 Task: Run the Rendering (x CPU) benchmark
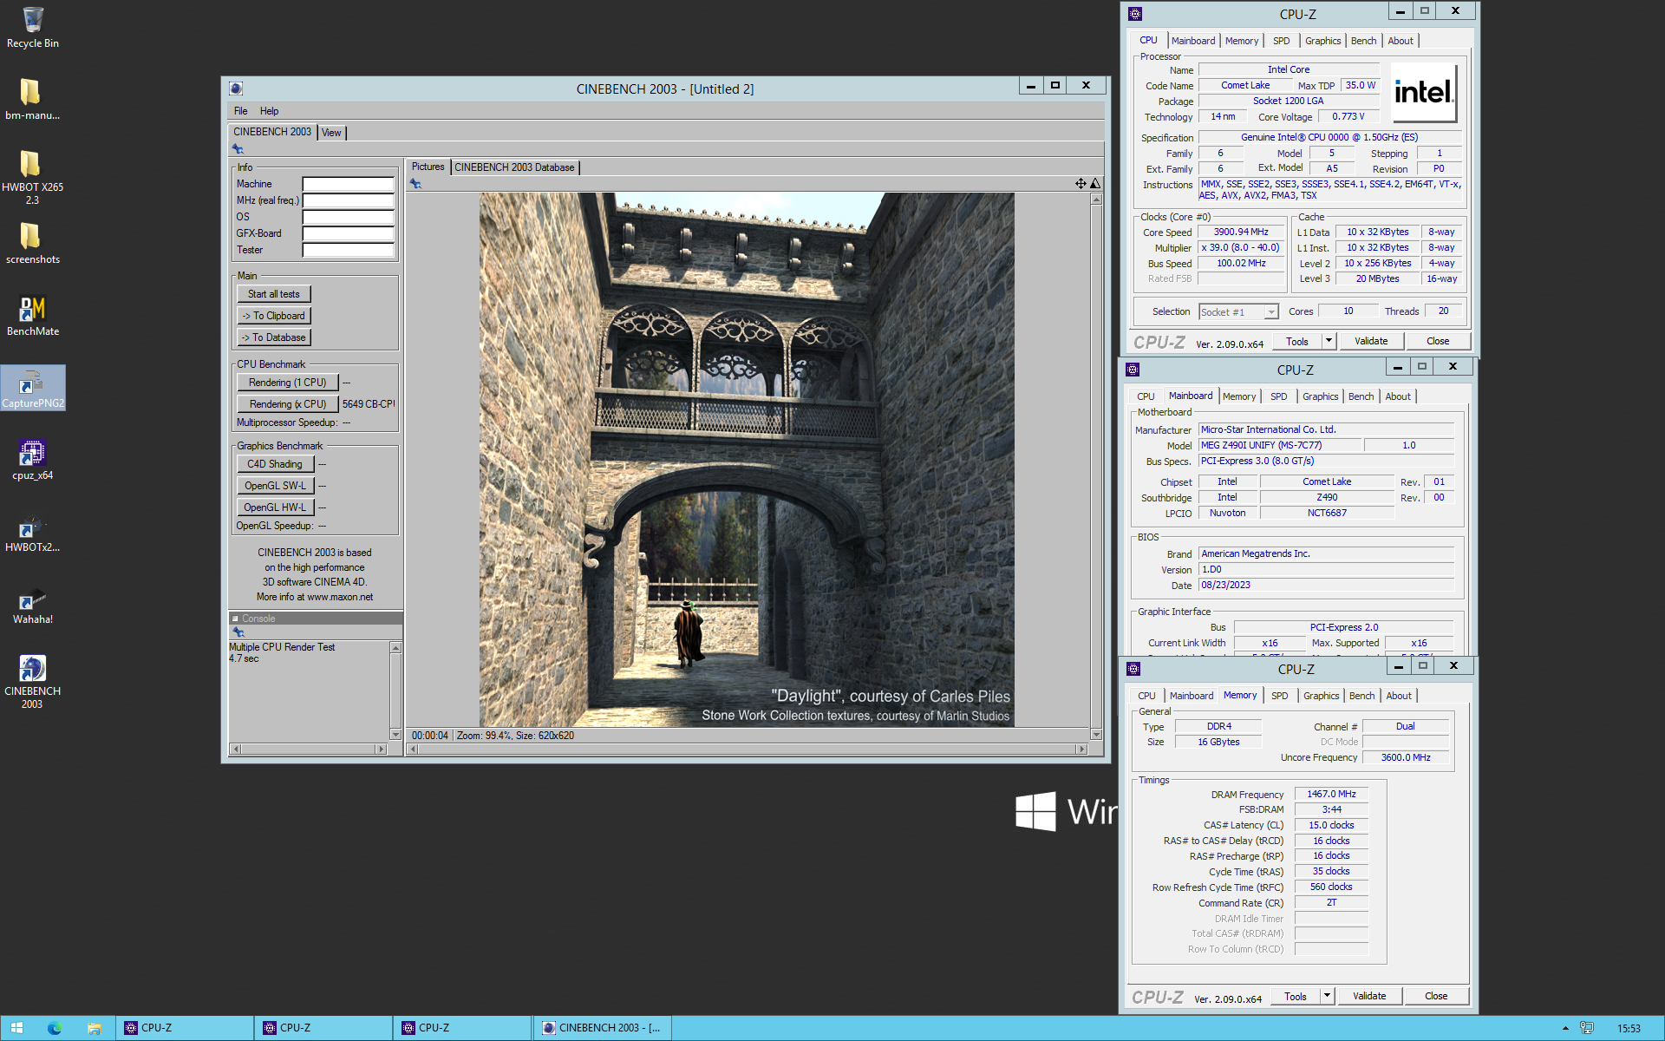(x=287, y=404)
